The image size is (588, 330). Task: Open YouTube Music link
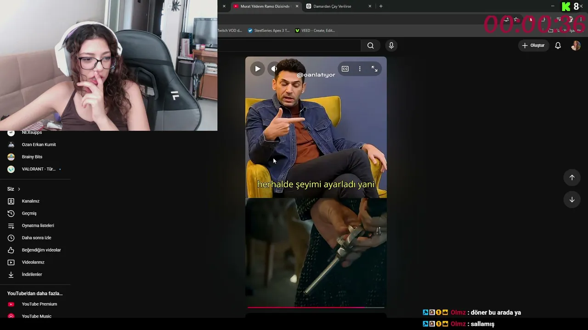pos(36,316)
